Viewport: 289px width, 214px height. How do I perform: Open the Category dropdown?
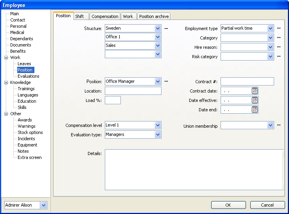point(270,38)
